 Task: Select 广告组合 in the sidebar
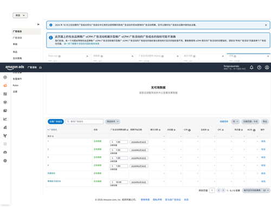[x=26, y=31]
